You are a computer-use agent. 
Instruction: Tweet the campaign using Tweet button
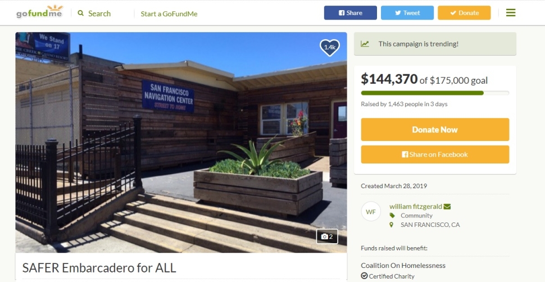tap(407, 13)
